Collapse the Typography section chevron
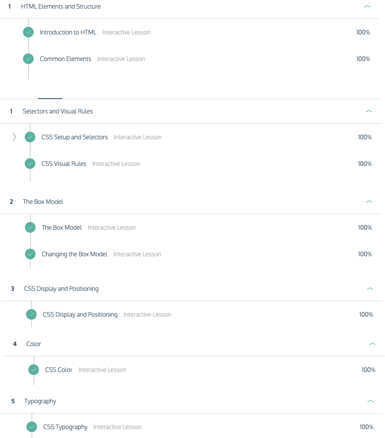 tap(370, 401)
